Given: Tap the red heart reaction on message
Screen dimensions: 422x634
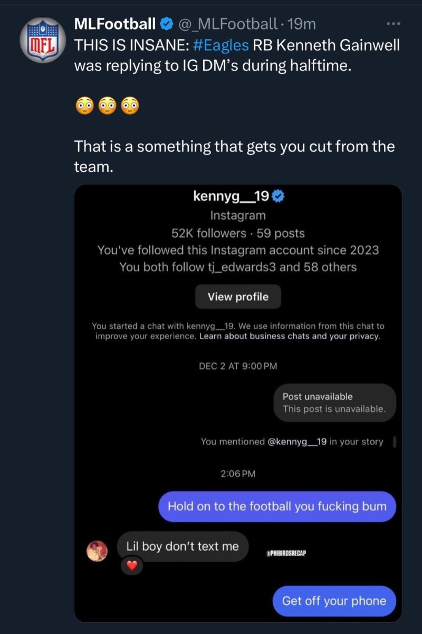Looking at the screenshot, I should click(x=133, y=565).
